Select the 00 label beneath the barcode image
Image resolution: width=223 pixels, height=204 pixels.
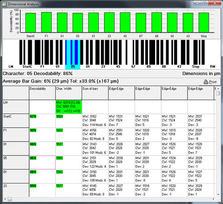(x=164, y=67)
